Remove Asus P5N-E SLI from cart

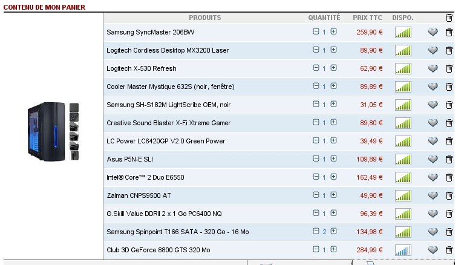449,159
